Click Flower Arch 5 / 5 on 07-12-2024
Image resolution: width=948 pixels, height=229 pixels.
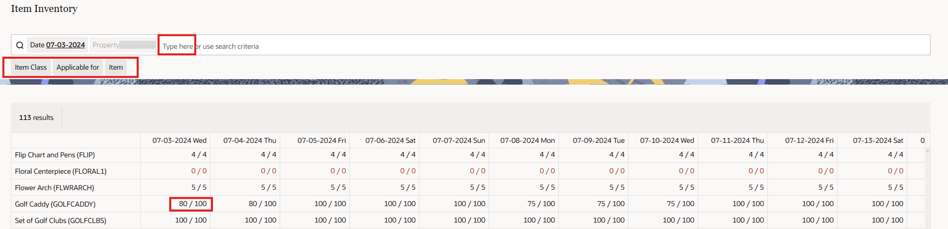pos(826,187)
